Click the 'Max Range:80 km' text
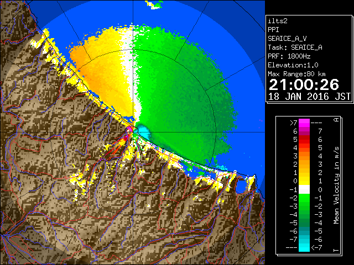The height and width of the screenshot is (265, 354). (296, 74)
